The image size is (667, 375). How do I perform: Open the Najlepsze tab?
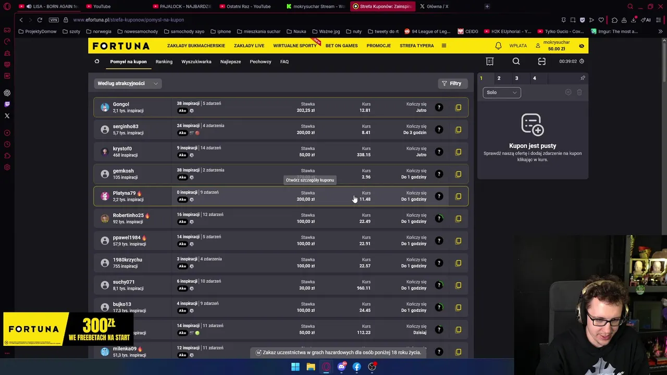pyautogui.click(x=230, y=61)
